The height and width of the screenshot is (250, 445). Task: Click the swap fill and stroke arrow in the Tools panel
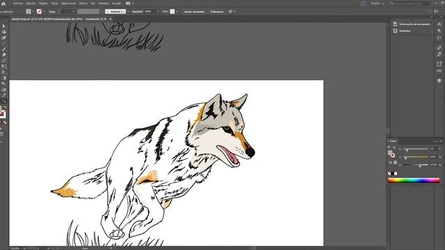coord(5,108)
